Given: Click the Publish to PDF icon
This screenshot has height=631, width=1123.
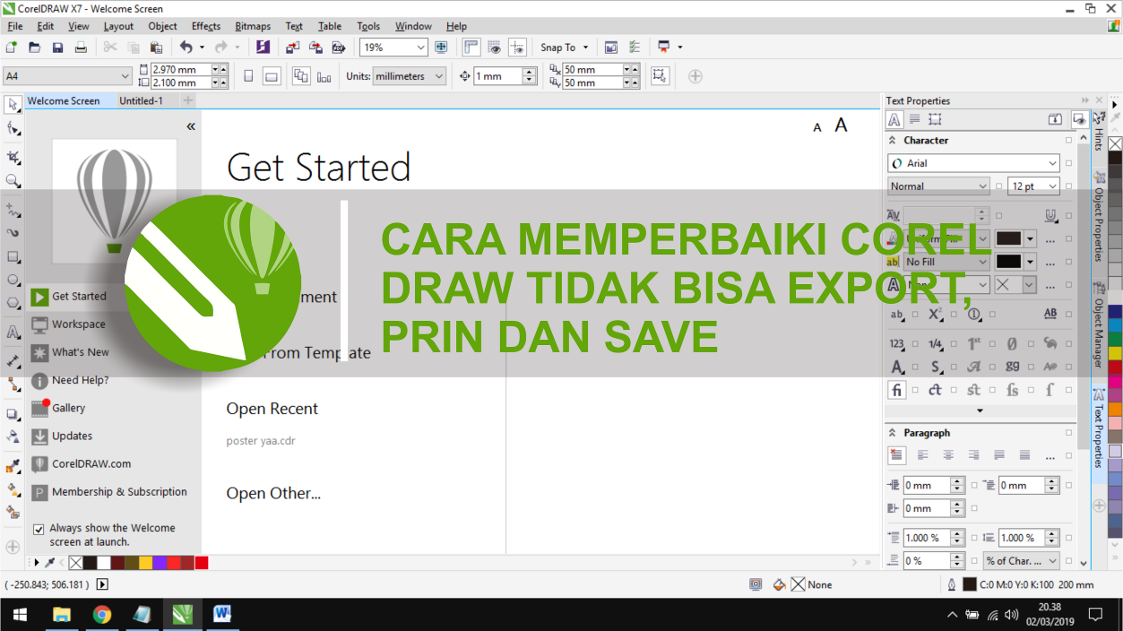Looking at the screenshot, I should [339, 48].
